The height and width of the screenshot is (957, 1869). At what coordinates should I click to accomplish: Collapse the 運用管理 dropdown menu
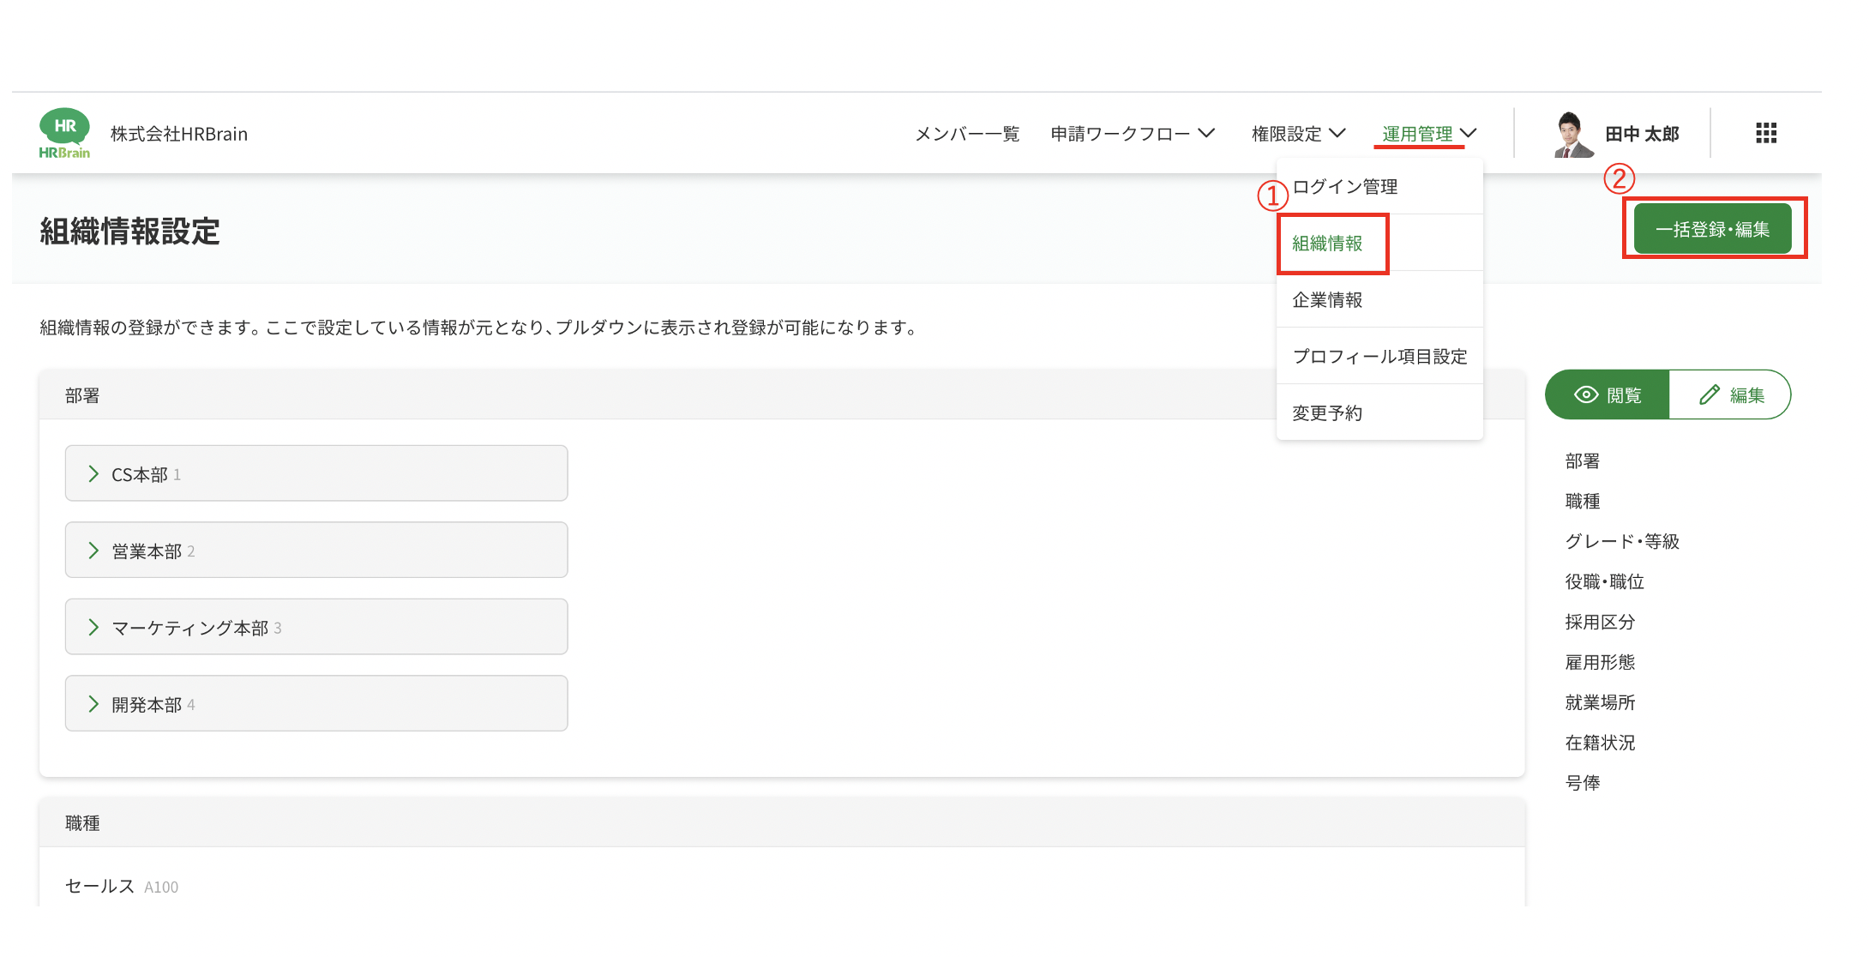[x=1428, y=134]
